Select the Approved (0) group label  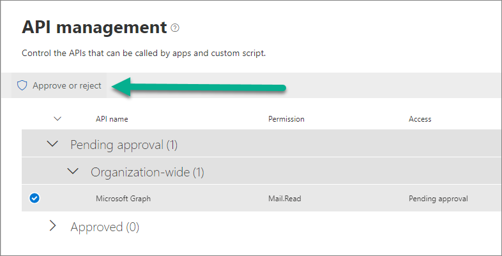point(105,227)
